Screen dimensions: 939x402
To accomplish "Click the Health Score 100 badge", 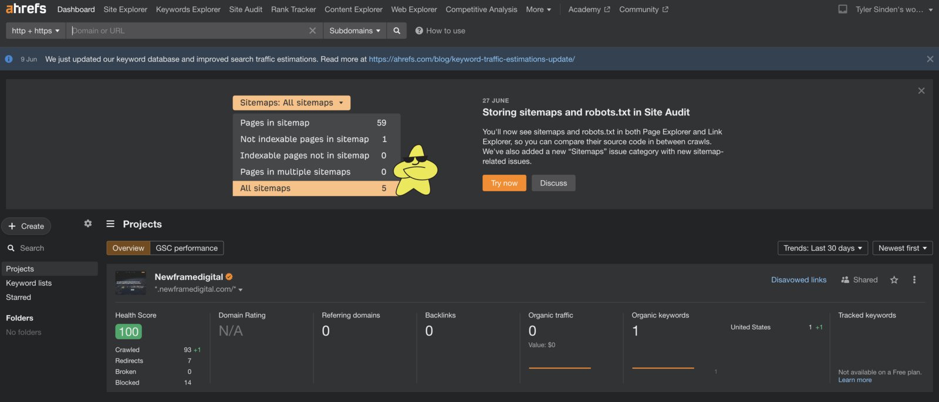I will (x=129, y=332).
